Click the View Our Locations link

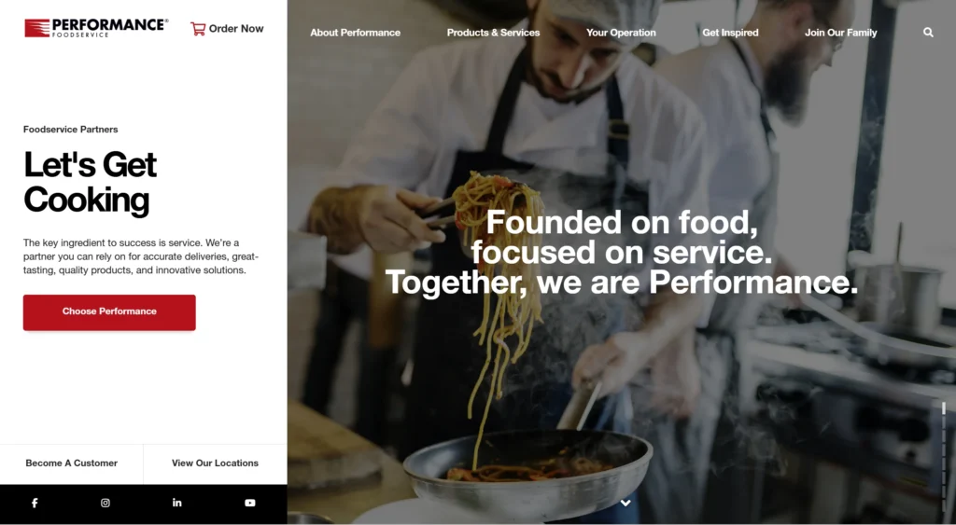[x=216, y=463]
